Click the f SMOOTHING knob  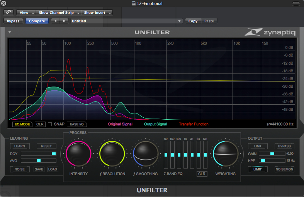[x=146, y=154]
